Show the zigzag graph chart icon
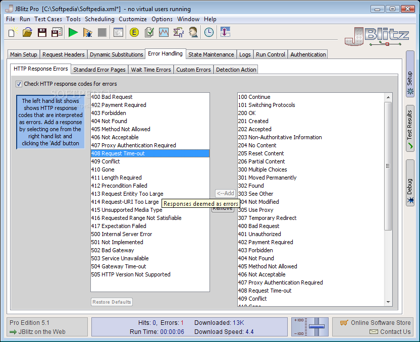The image size is (420, 342). 164,33
